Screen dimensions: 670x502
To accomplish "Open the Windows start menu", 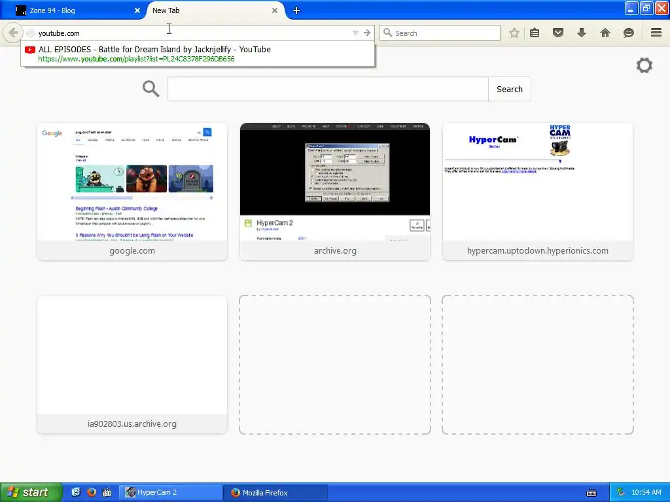I will (x=31, y=492).
